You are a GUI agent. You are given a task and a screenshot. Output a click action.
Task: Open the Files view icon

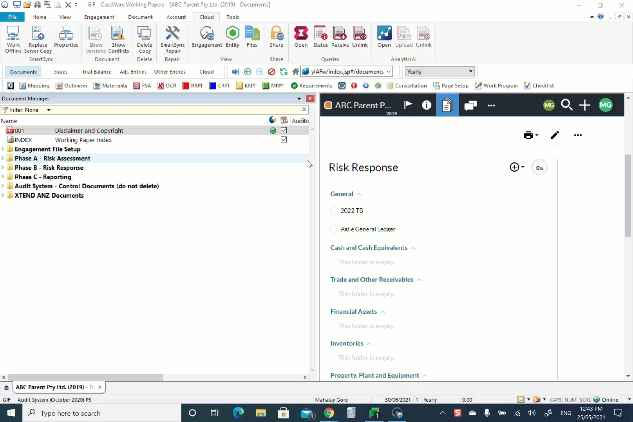pos(252,37)
